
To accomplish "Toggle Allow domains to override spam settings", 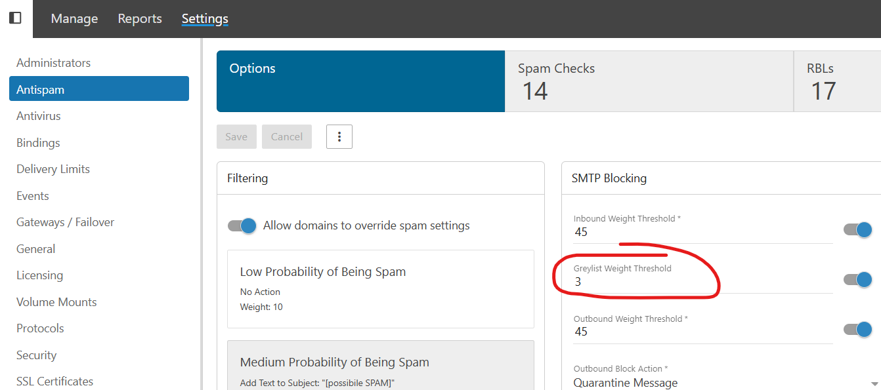I will point(242,225).
